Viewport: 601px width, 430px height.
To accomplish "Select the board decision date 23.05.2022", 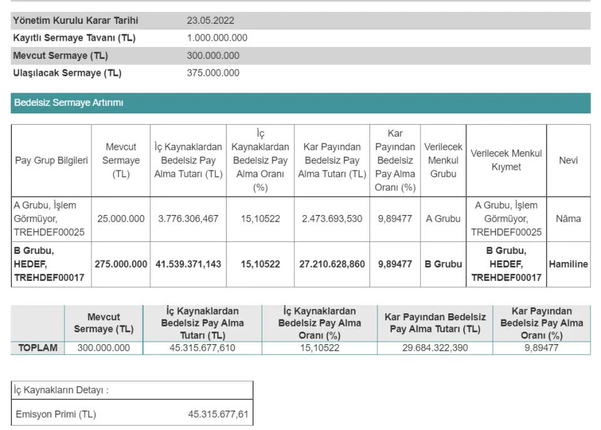I will (x=210, y=21).
